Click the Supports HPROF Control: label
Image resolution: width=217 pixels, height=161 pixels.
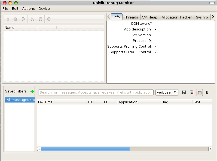pos(131,52)
